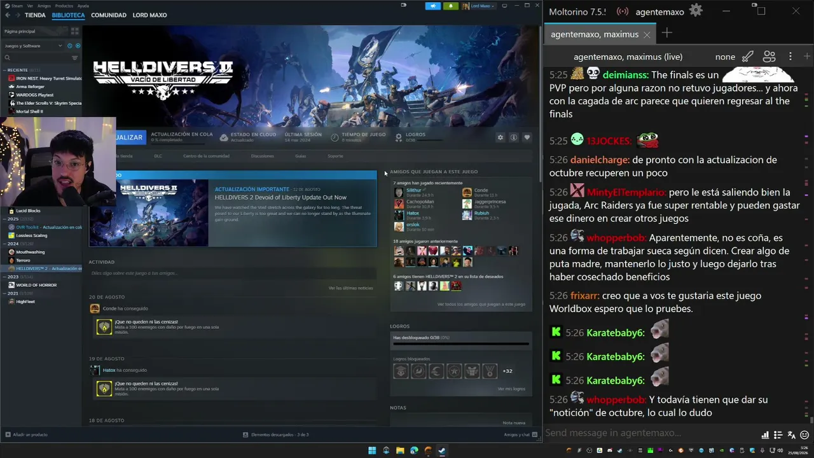Screen dimensions: 814x458
Task: Open the Lord Maxo account dropdown
Action: point(478,6)
